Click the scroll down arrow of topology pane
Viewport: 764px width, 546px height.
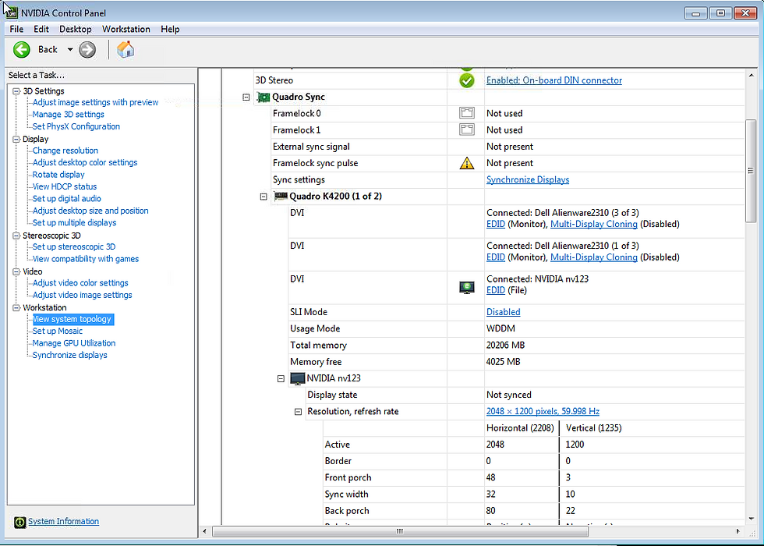coord(750,519)
